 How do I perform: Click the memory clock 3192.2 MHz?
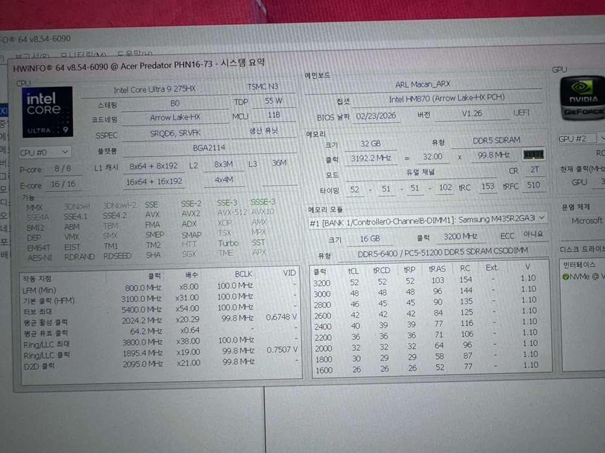tap(370, 158)
